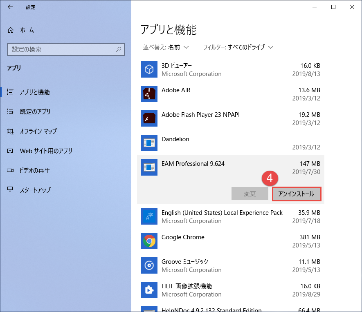Click the オフライン マップ map icon
This screenshot has height=312, width=362.
(x=10, y=131)
